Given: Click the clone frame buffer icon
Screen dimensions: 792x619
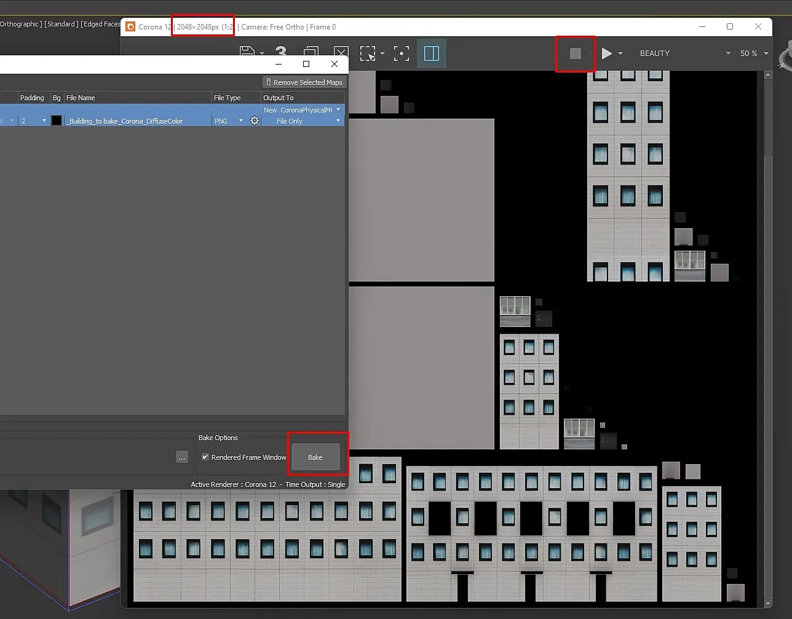Looking at the screenshot, I should (311, 52).
